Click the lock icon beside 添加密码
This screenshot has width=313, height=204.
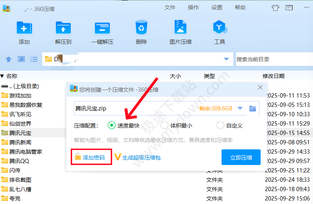tap(78, 156)
